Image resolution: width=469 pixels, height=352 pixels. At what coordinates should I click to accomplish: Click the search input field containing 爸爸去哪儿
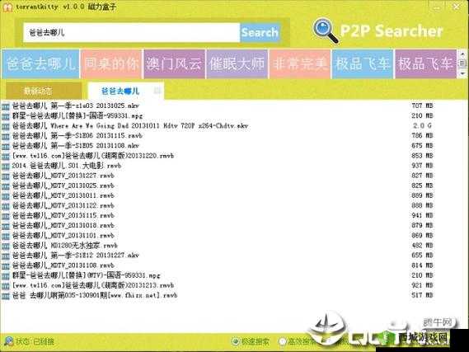point(131,32)
